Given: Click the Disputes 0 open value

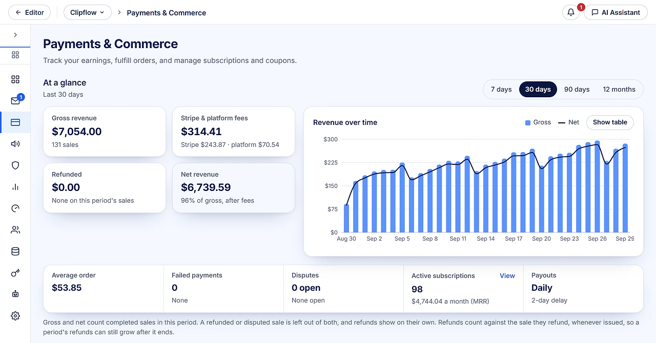Looking at the screenshot, I should coord(306,288).
